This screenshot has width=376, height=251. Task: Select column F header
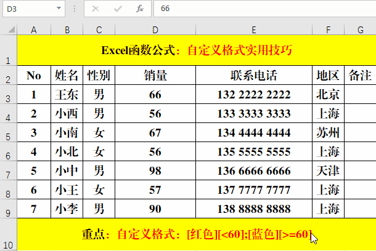(329, 30)
